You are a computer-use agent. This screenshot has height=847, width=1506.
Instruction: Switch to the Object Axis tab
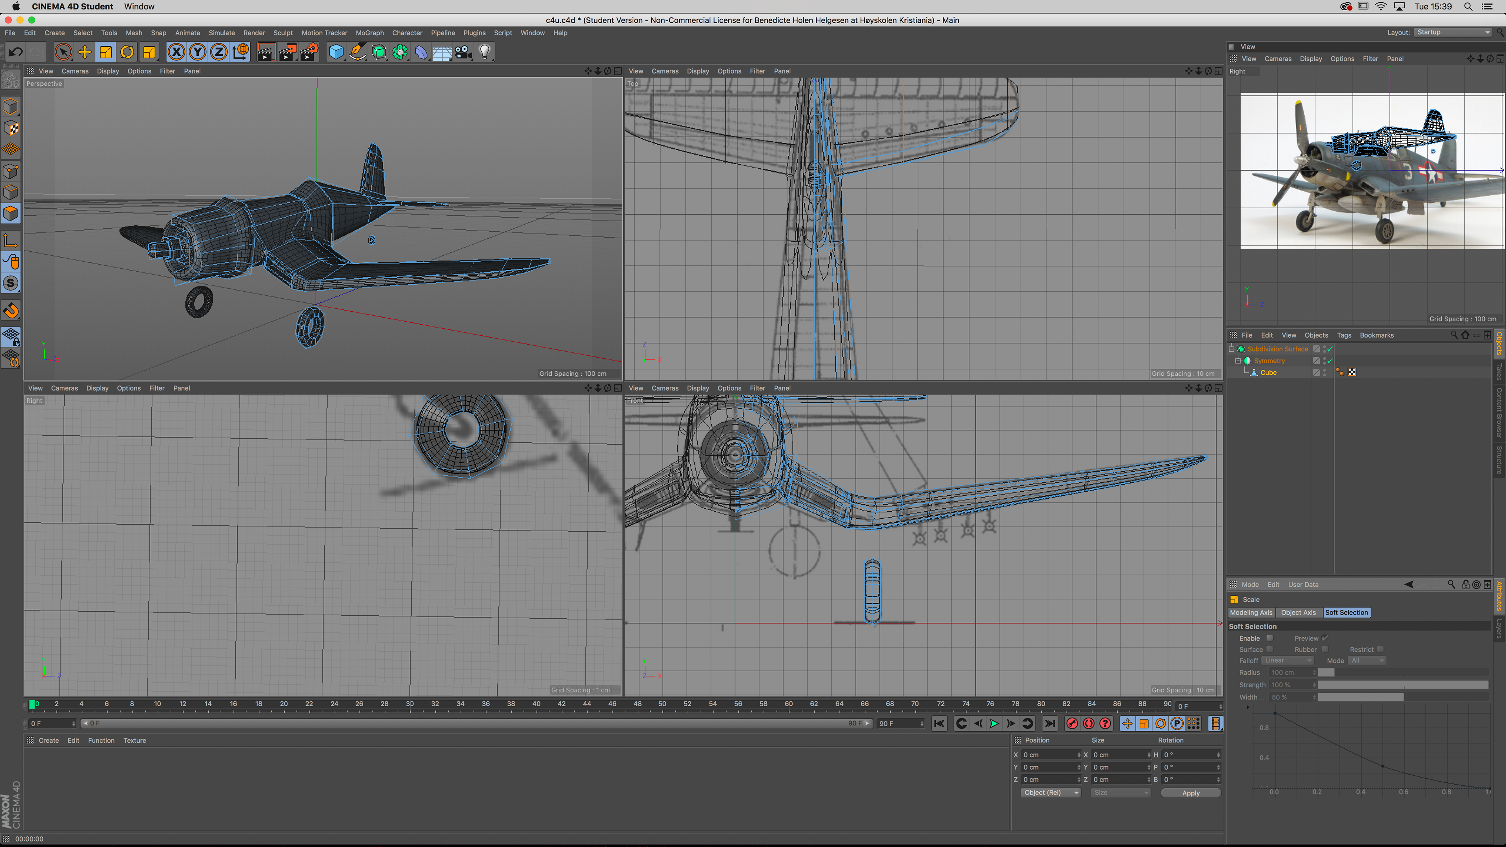[x=1298, y=613]
